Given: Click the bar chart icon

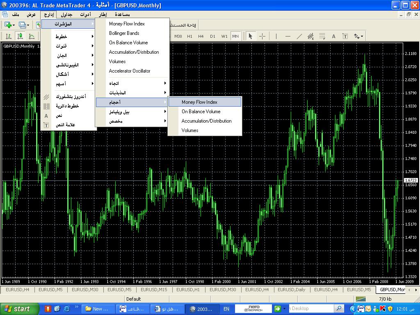Looking at the screenshot, I should (8, 36).
